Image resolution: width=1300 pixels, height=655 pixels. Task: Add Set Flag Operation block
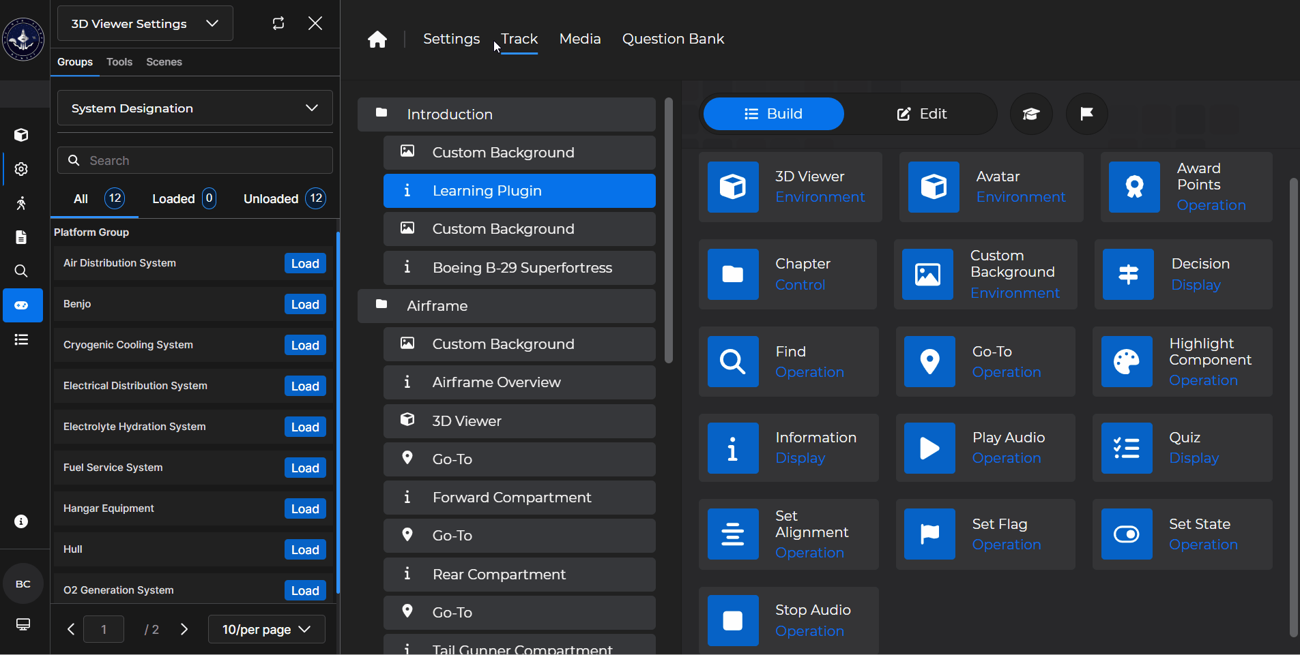tap(985, 534)
